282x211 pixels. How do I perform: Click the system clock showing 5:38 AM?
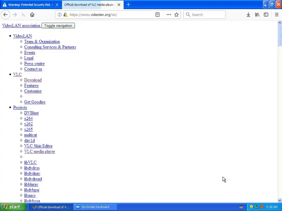pos(272,207)
